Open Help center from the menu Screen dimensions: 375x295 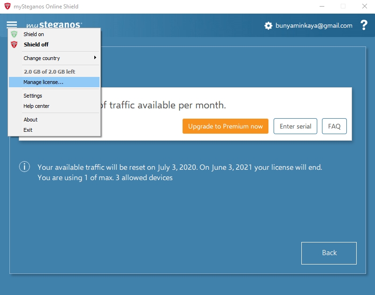coord(54,106)
